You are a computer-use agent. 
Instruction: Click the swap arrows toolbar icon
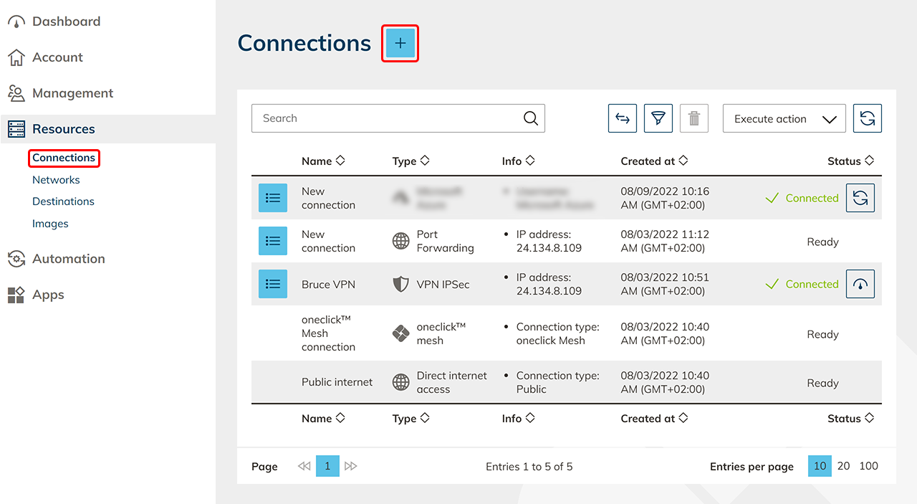[x=622, y=119]
